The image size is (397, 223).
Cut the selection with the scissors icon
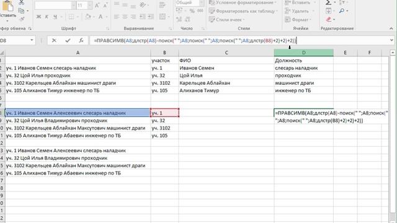[x=22, y=2]
